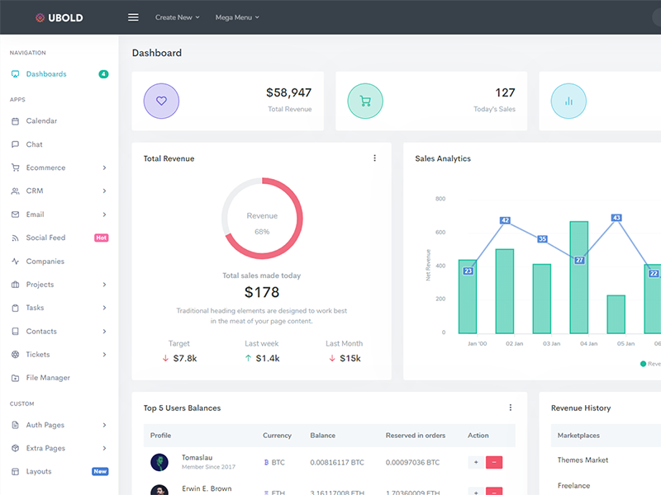Screen dimensions: 661x495
Task: Click the $58,947 Total Revenue value
Action: [x=288, y=92]
